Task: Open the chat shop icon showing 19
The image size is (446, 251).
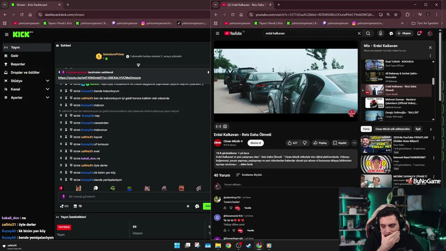Action: point(78,206)
